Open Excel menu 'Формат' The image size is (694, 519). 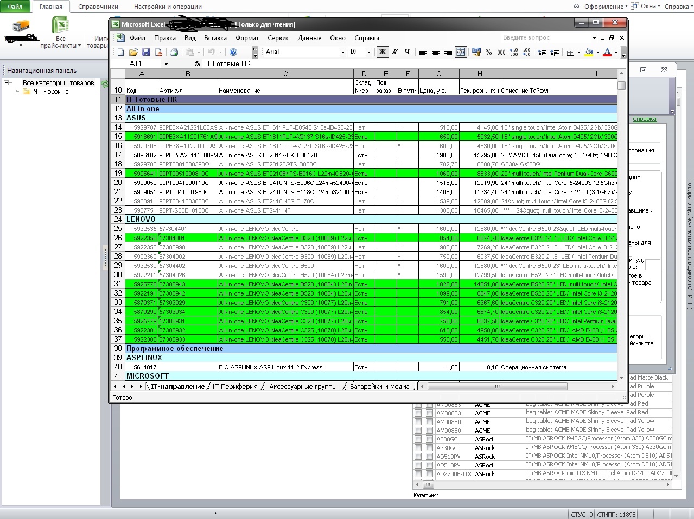pyautogui.click(x=247, y=38)
